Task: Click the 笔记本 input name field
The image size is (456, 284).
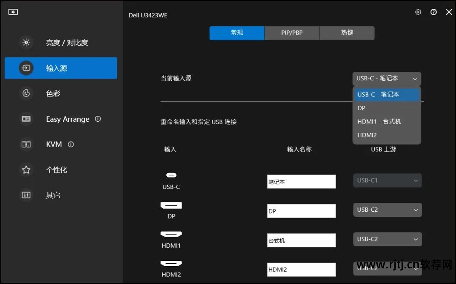Action: pos(301,182)
